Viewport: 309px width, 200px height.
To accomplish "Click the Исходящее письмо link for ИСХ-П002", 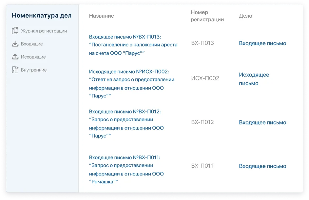I will click(254, 79).
